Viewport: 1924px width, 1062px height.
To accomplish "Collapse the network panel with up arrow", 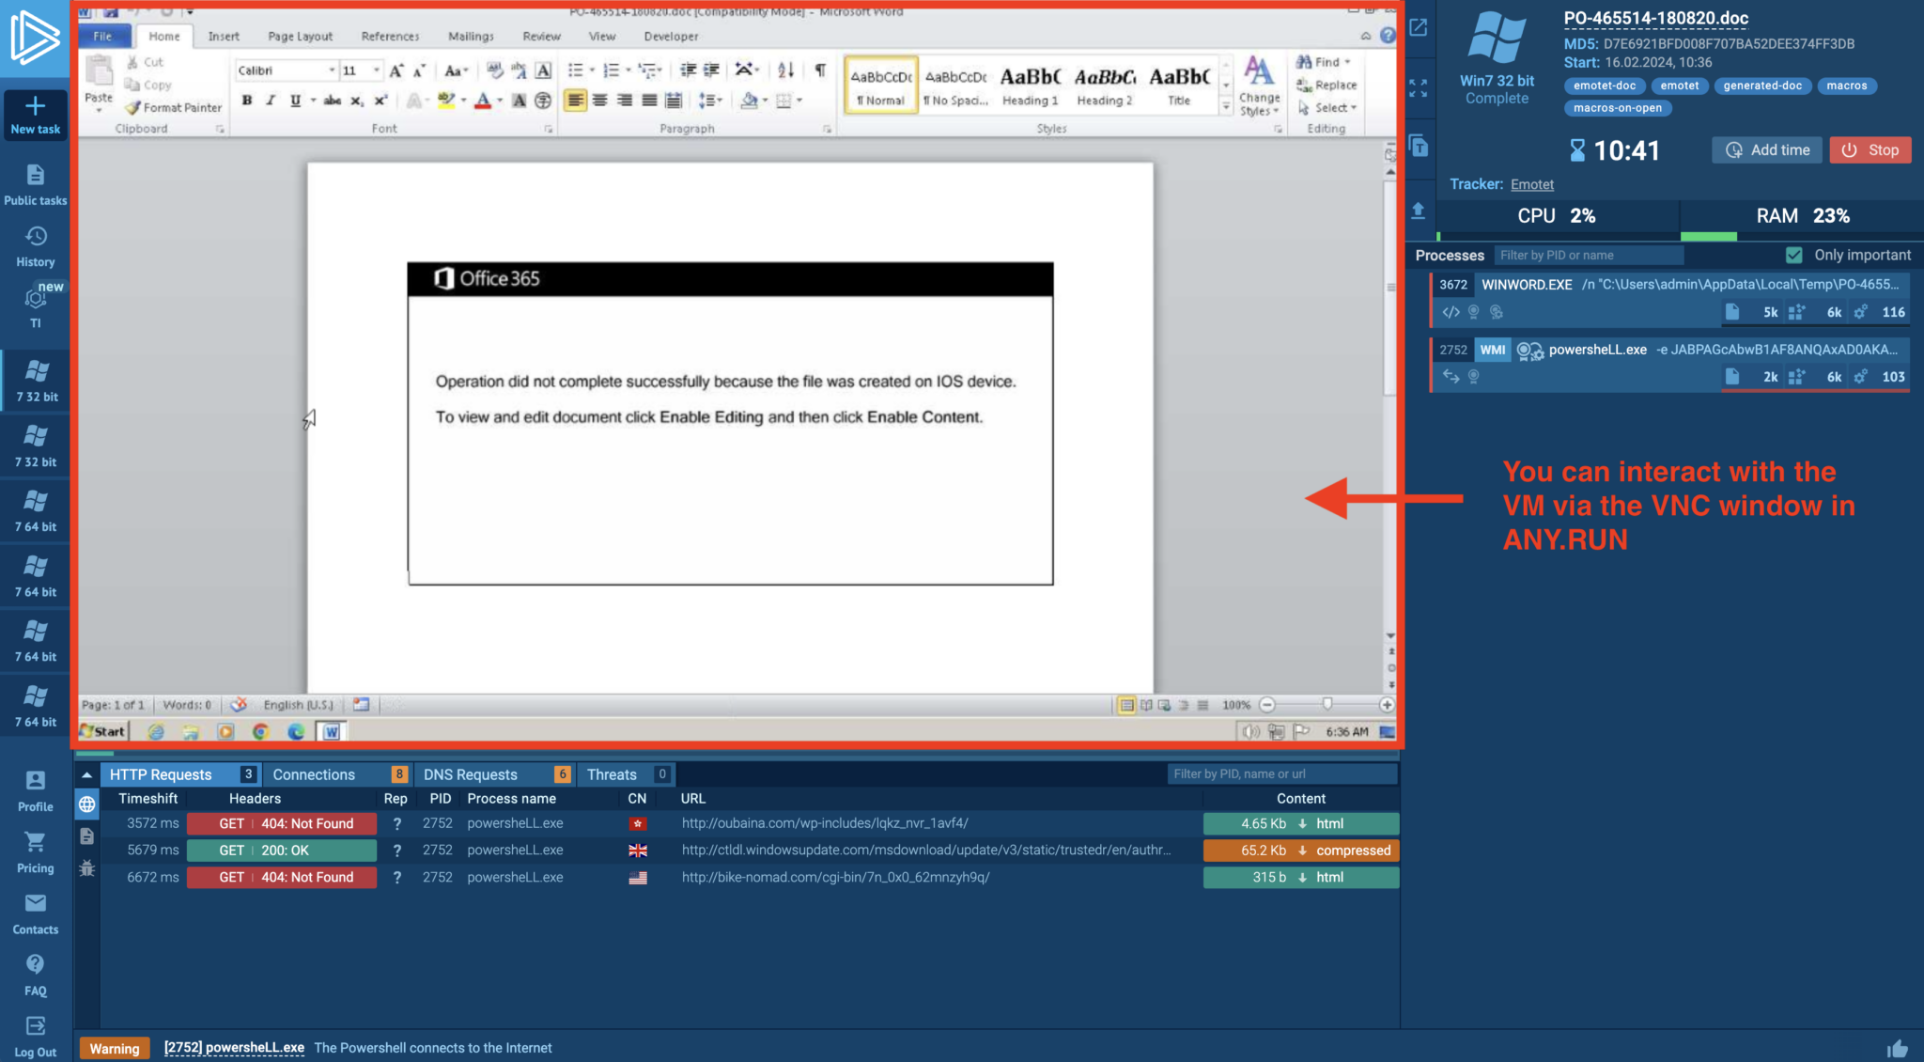I will coord(86,774).
